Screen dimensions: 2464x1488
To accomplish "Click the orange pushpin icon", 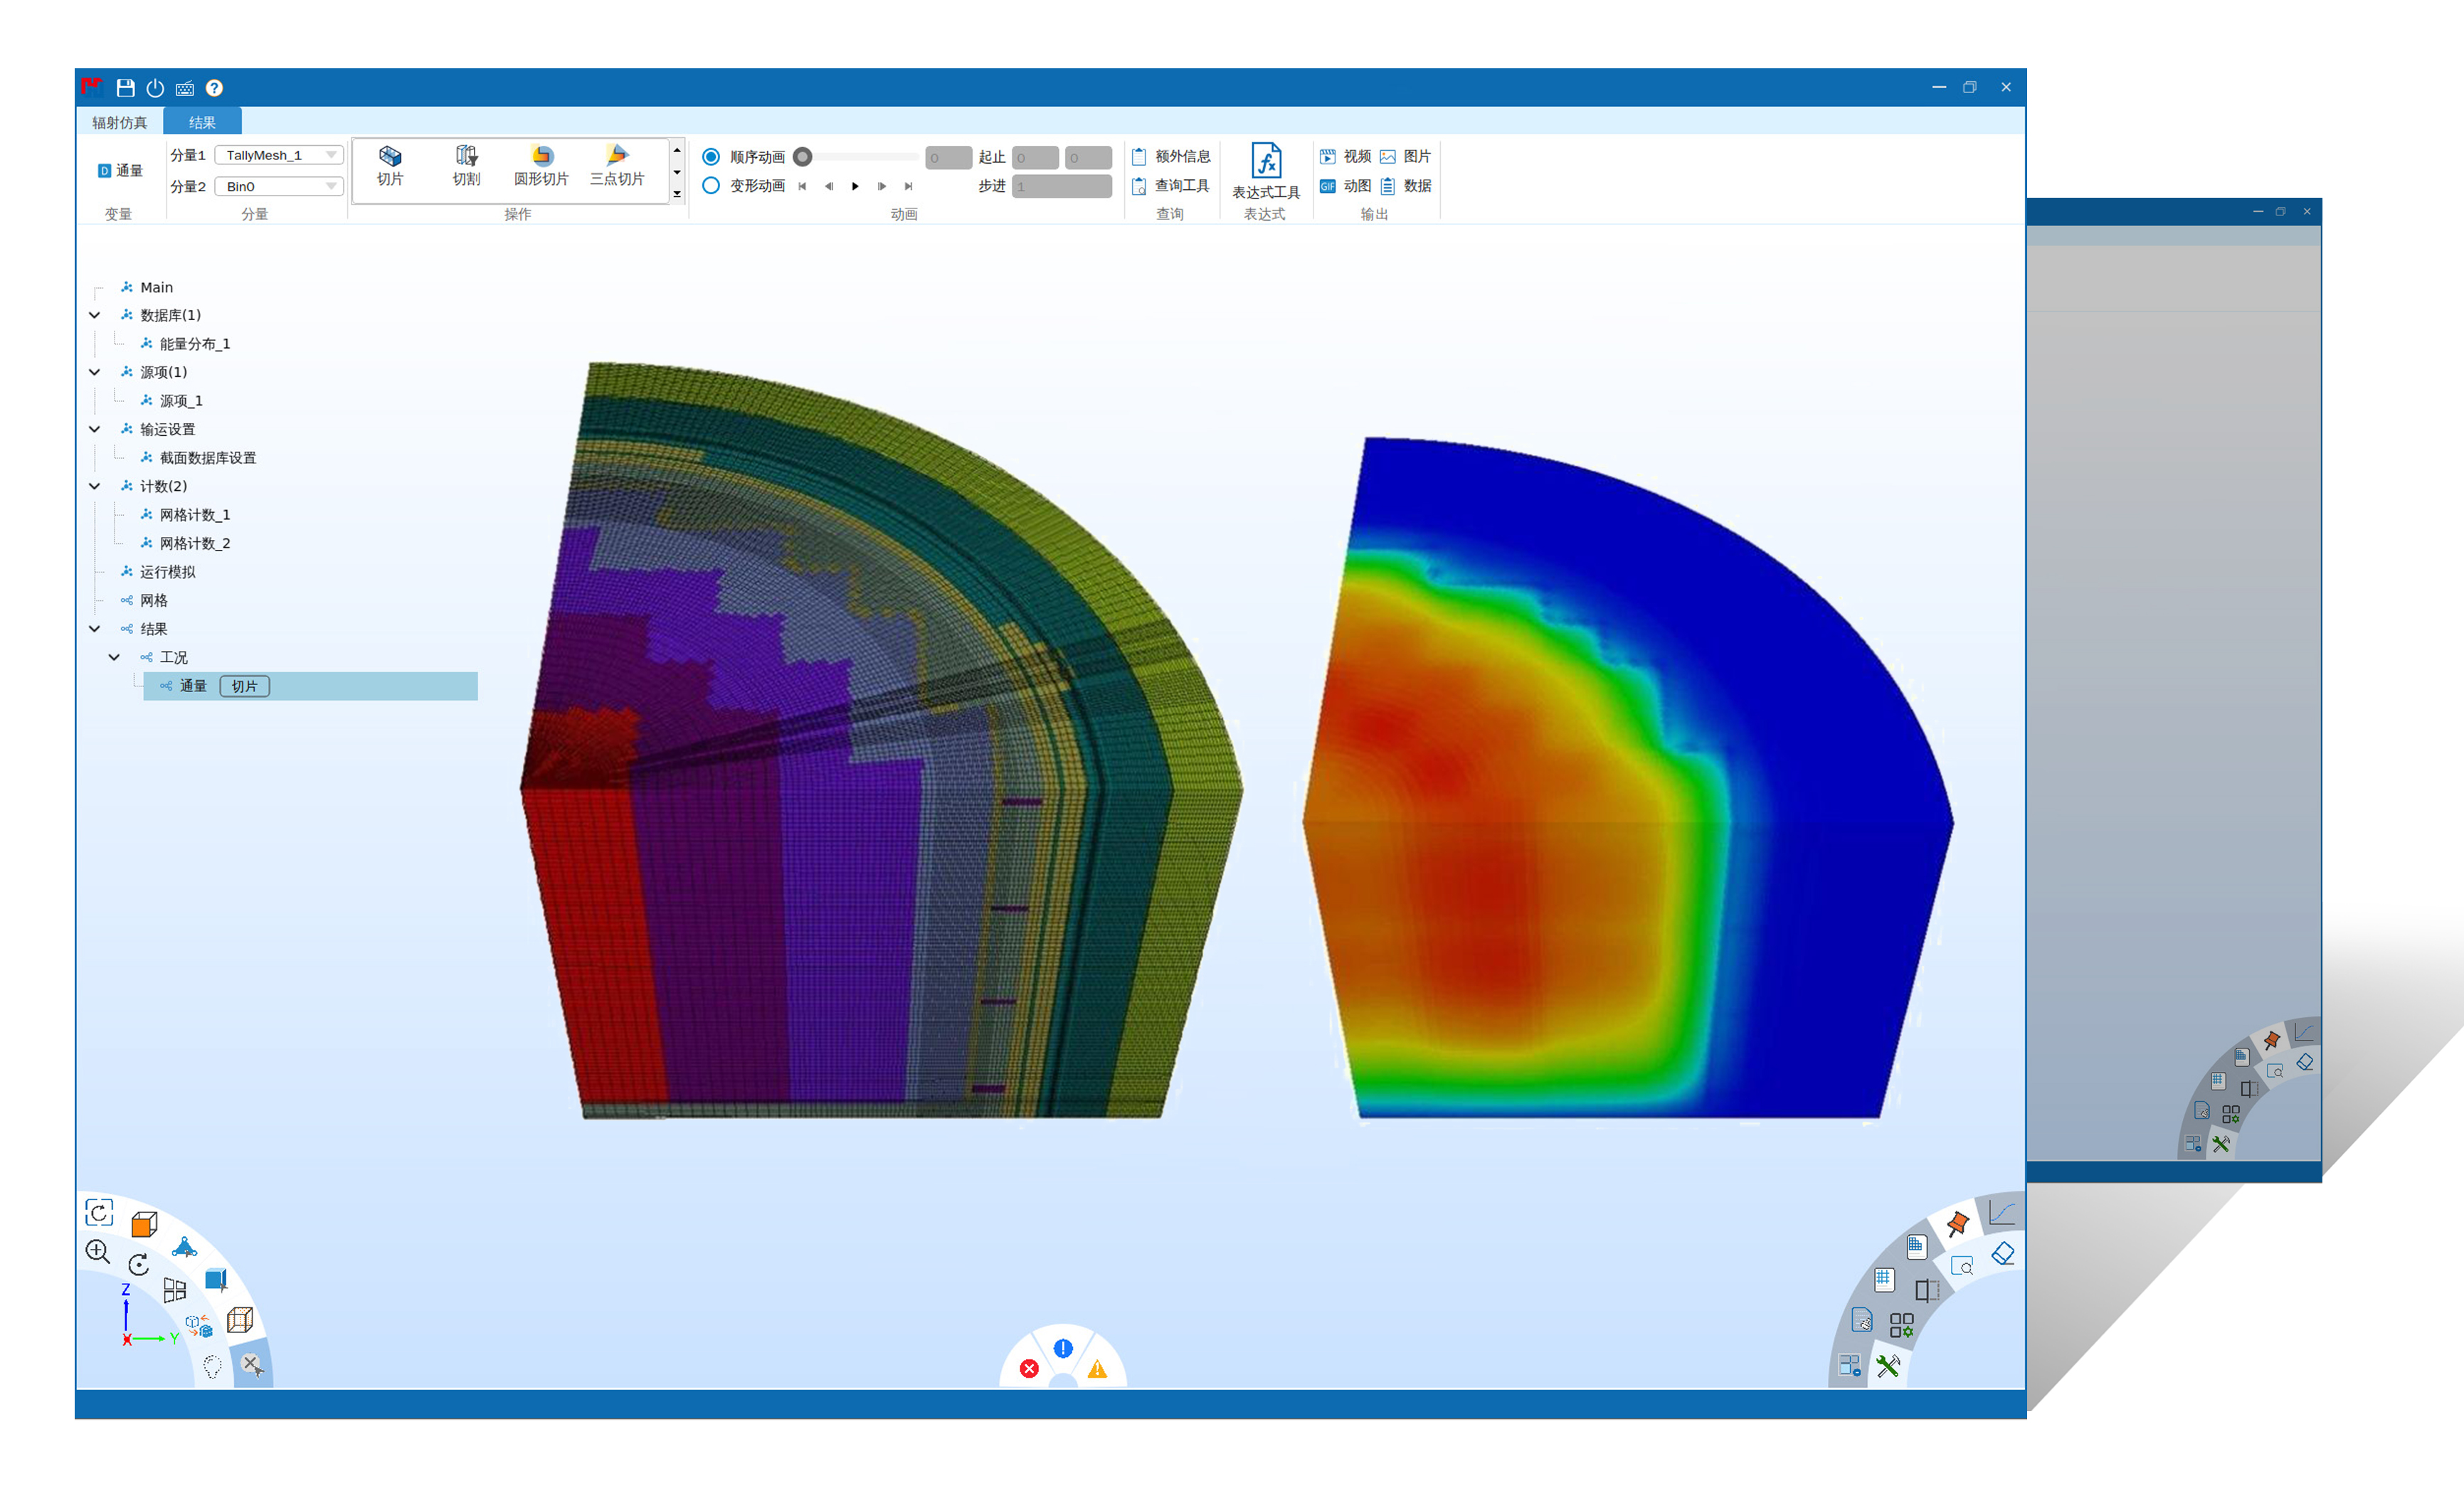I will [1957, 1223].
